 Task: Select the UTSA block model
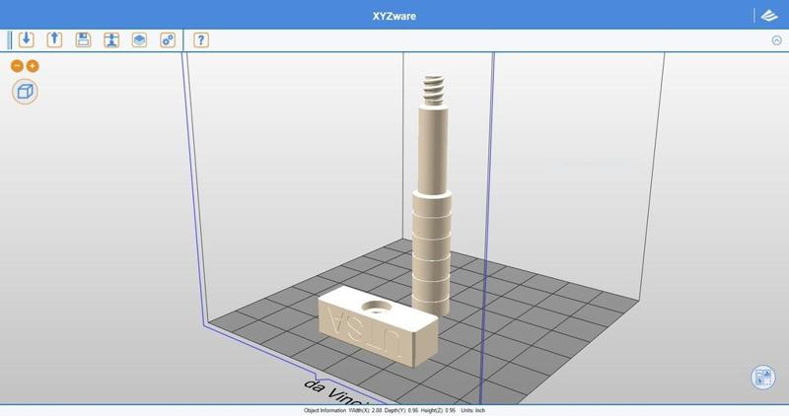pos(379,325)
